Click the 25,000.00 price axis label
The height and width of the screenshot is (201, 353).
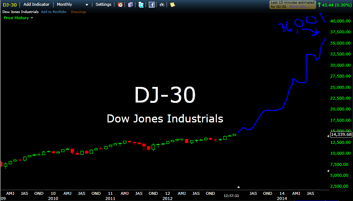click(340, 87)
